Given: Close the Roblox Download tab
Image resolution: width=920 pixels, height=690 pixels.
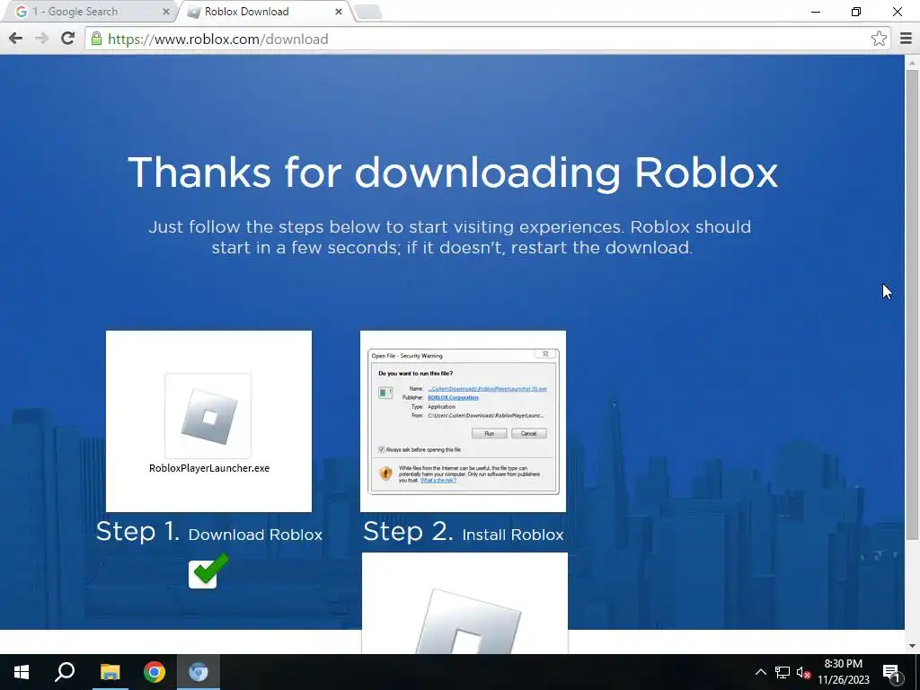Looking at the screenshot, I should [339, 12].
